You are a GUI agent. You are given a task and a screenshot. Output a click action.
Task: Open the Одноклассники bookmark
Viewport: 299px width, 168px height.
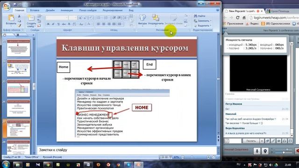tap(276, 24)
